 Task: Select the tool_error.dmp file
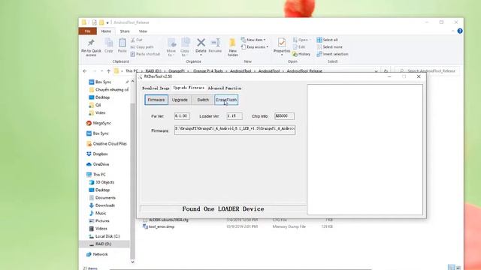click(159, 226)
